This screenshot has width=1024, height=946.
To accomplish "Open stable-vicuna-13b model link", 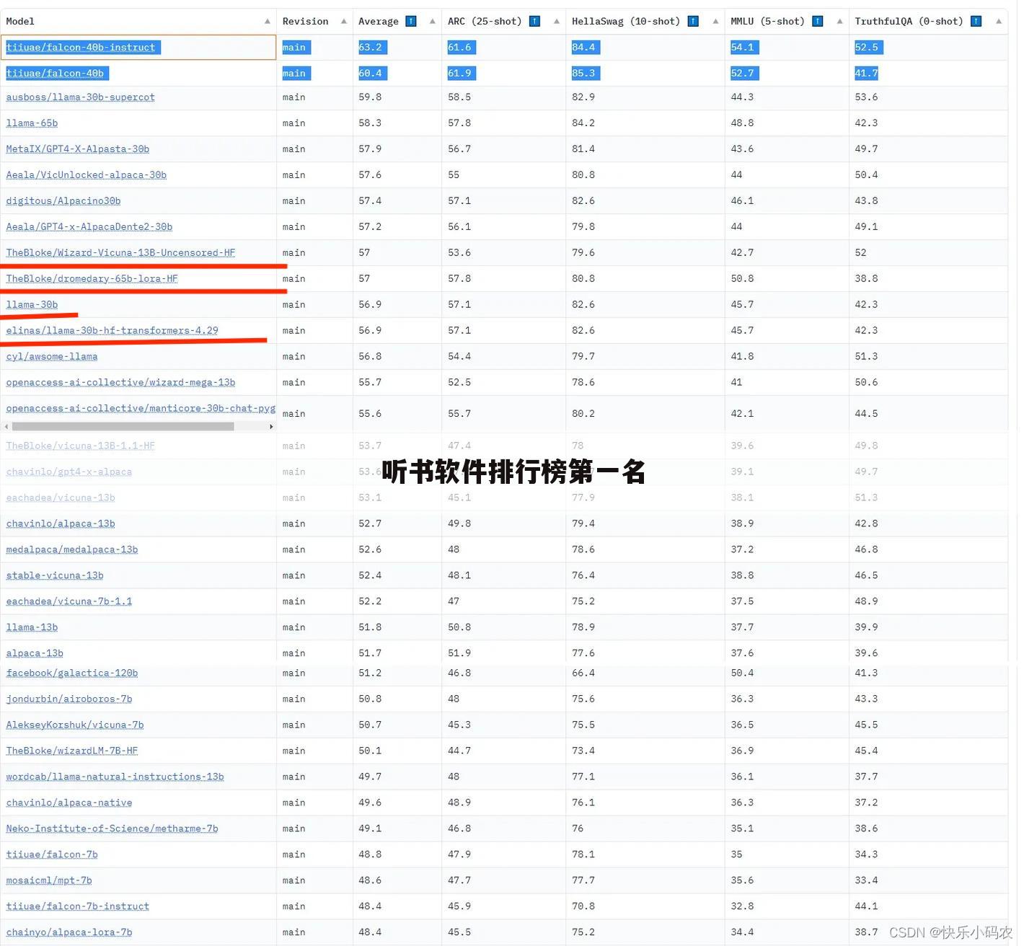I will tap(55, 576).
